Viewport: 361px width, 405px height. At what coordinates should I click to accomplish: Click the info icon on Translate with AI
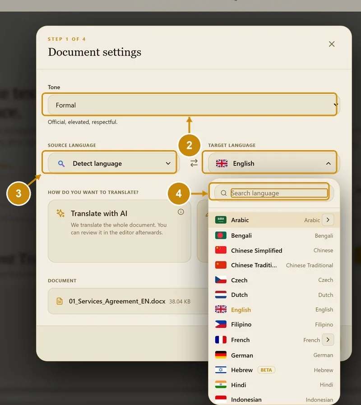coord(180,212)
